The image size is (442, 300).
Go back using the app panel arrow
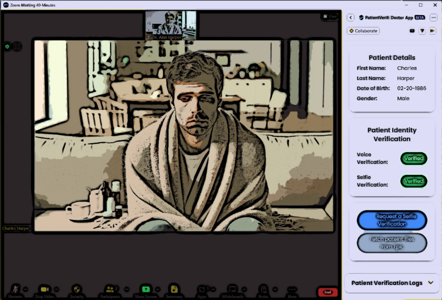[350, 18]
